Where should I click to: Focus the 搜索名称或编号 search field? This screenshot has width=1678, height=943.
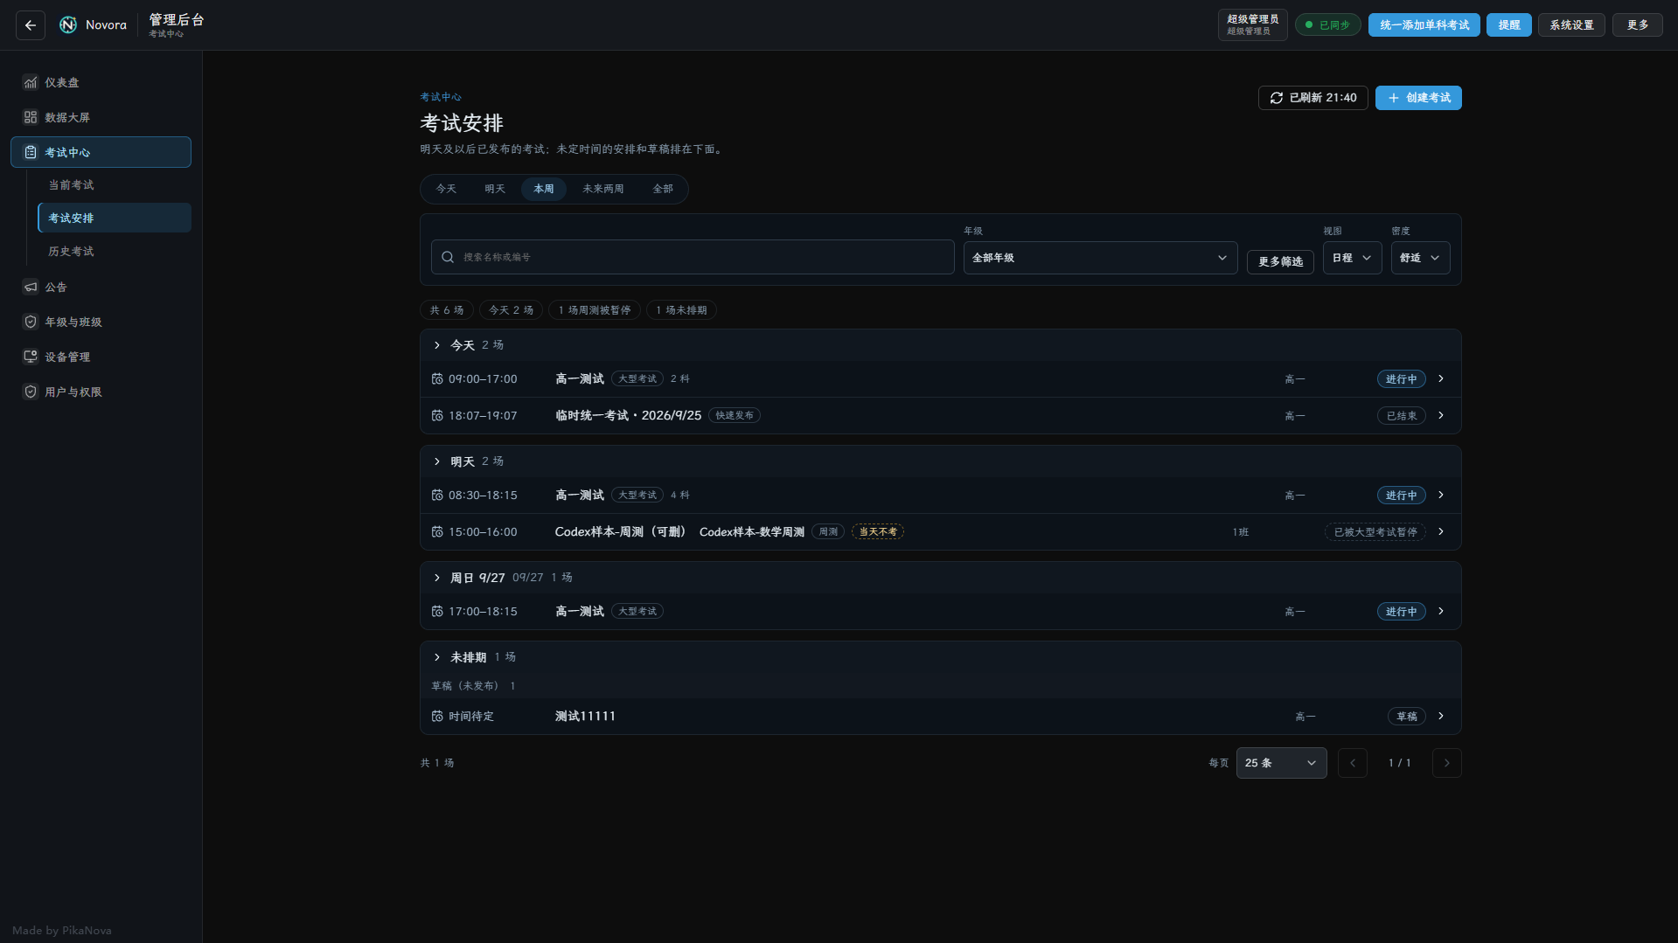[693, 257]
